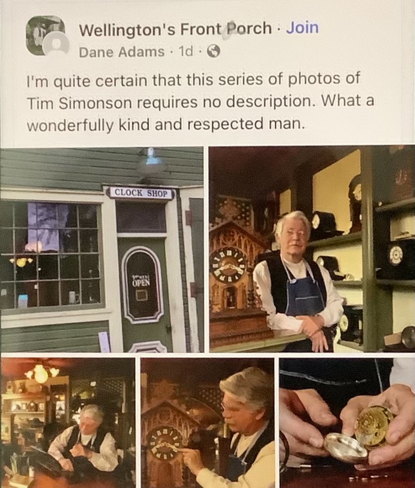The height and width of the screenshot is (488, 415).
Task: Open the Wellington's Front Porch group name
Action: (175, 29)
